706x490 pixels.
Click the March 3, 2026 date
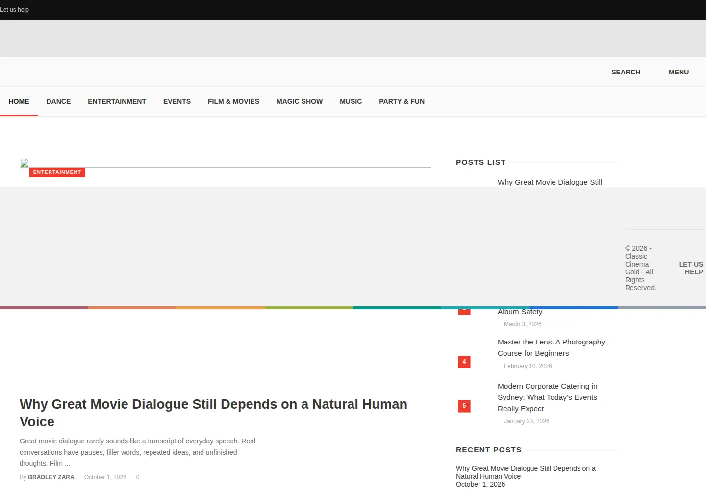[x=522, y=324]
